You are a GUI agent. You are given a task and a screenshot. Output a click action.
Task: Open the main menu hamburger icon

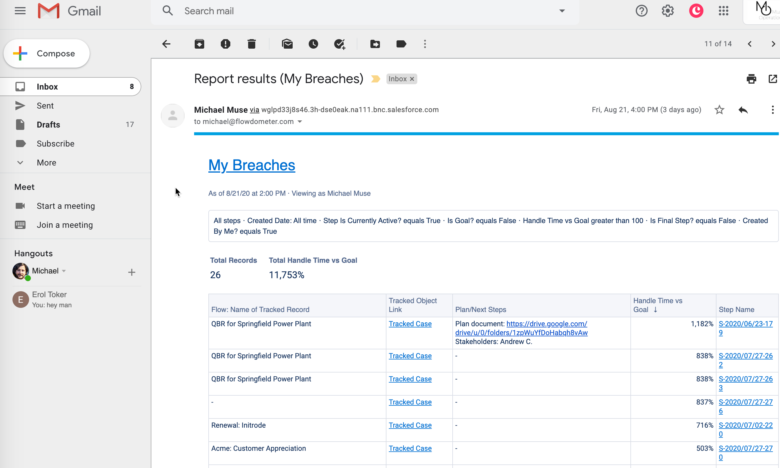point(20,11)
